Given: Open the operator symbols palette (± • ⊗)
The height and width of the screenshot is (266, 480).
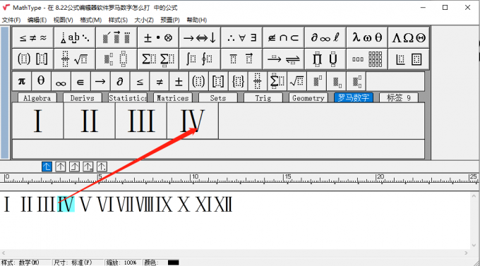Looking at the screenshot, I should click(158, 38).
